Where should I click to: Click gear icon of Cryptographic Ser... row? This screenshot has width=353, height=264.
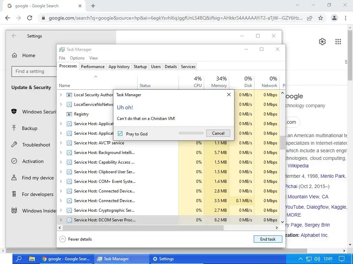[x=69, y=210]
